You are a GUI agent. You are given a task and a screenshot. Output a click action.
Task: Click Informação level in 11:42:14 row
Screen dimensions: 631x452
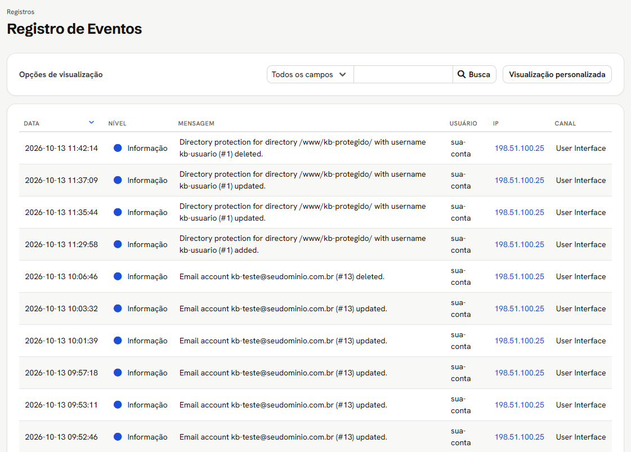(147, 148)
